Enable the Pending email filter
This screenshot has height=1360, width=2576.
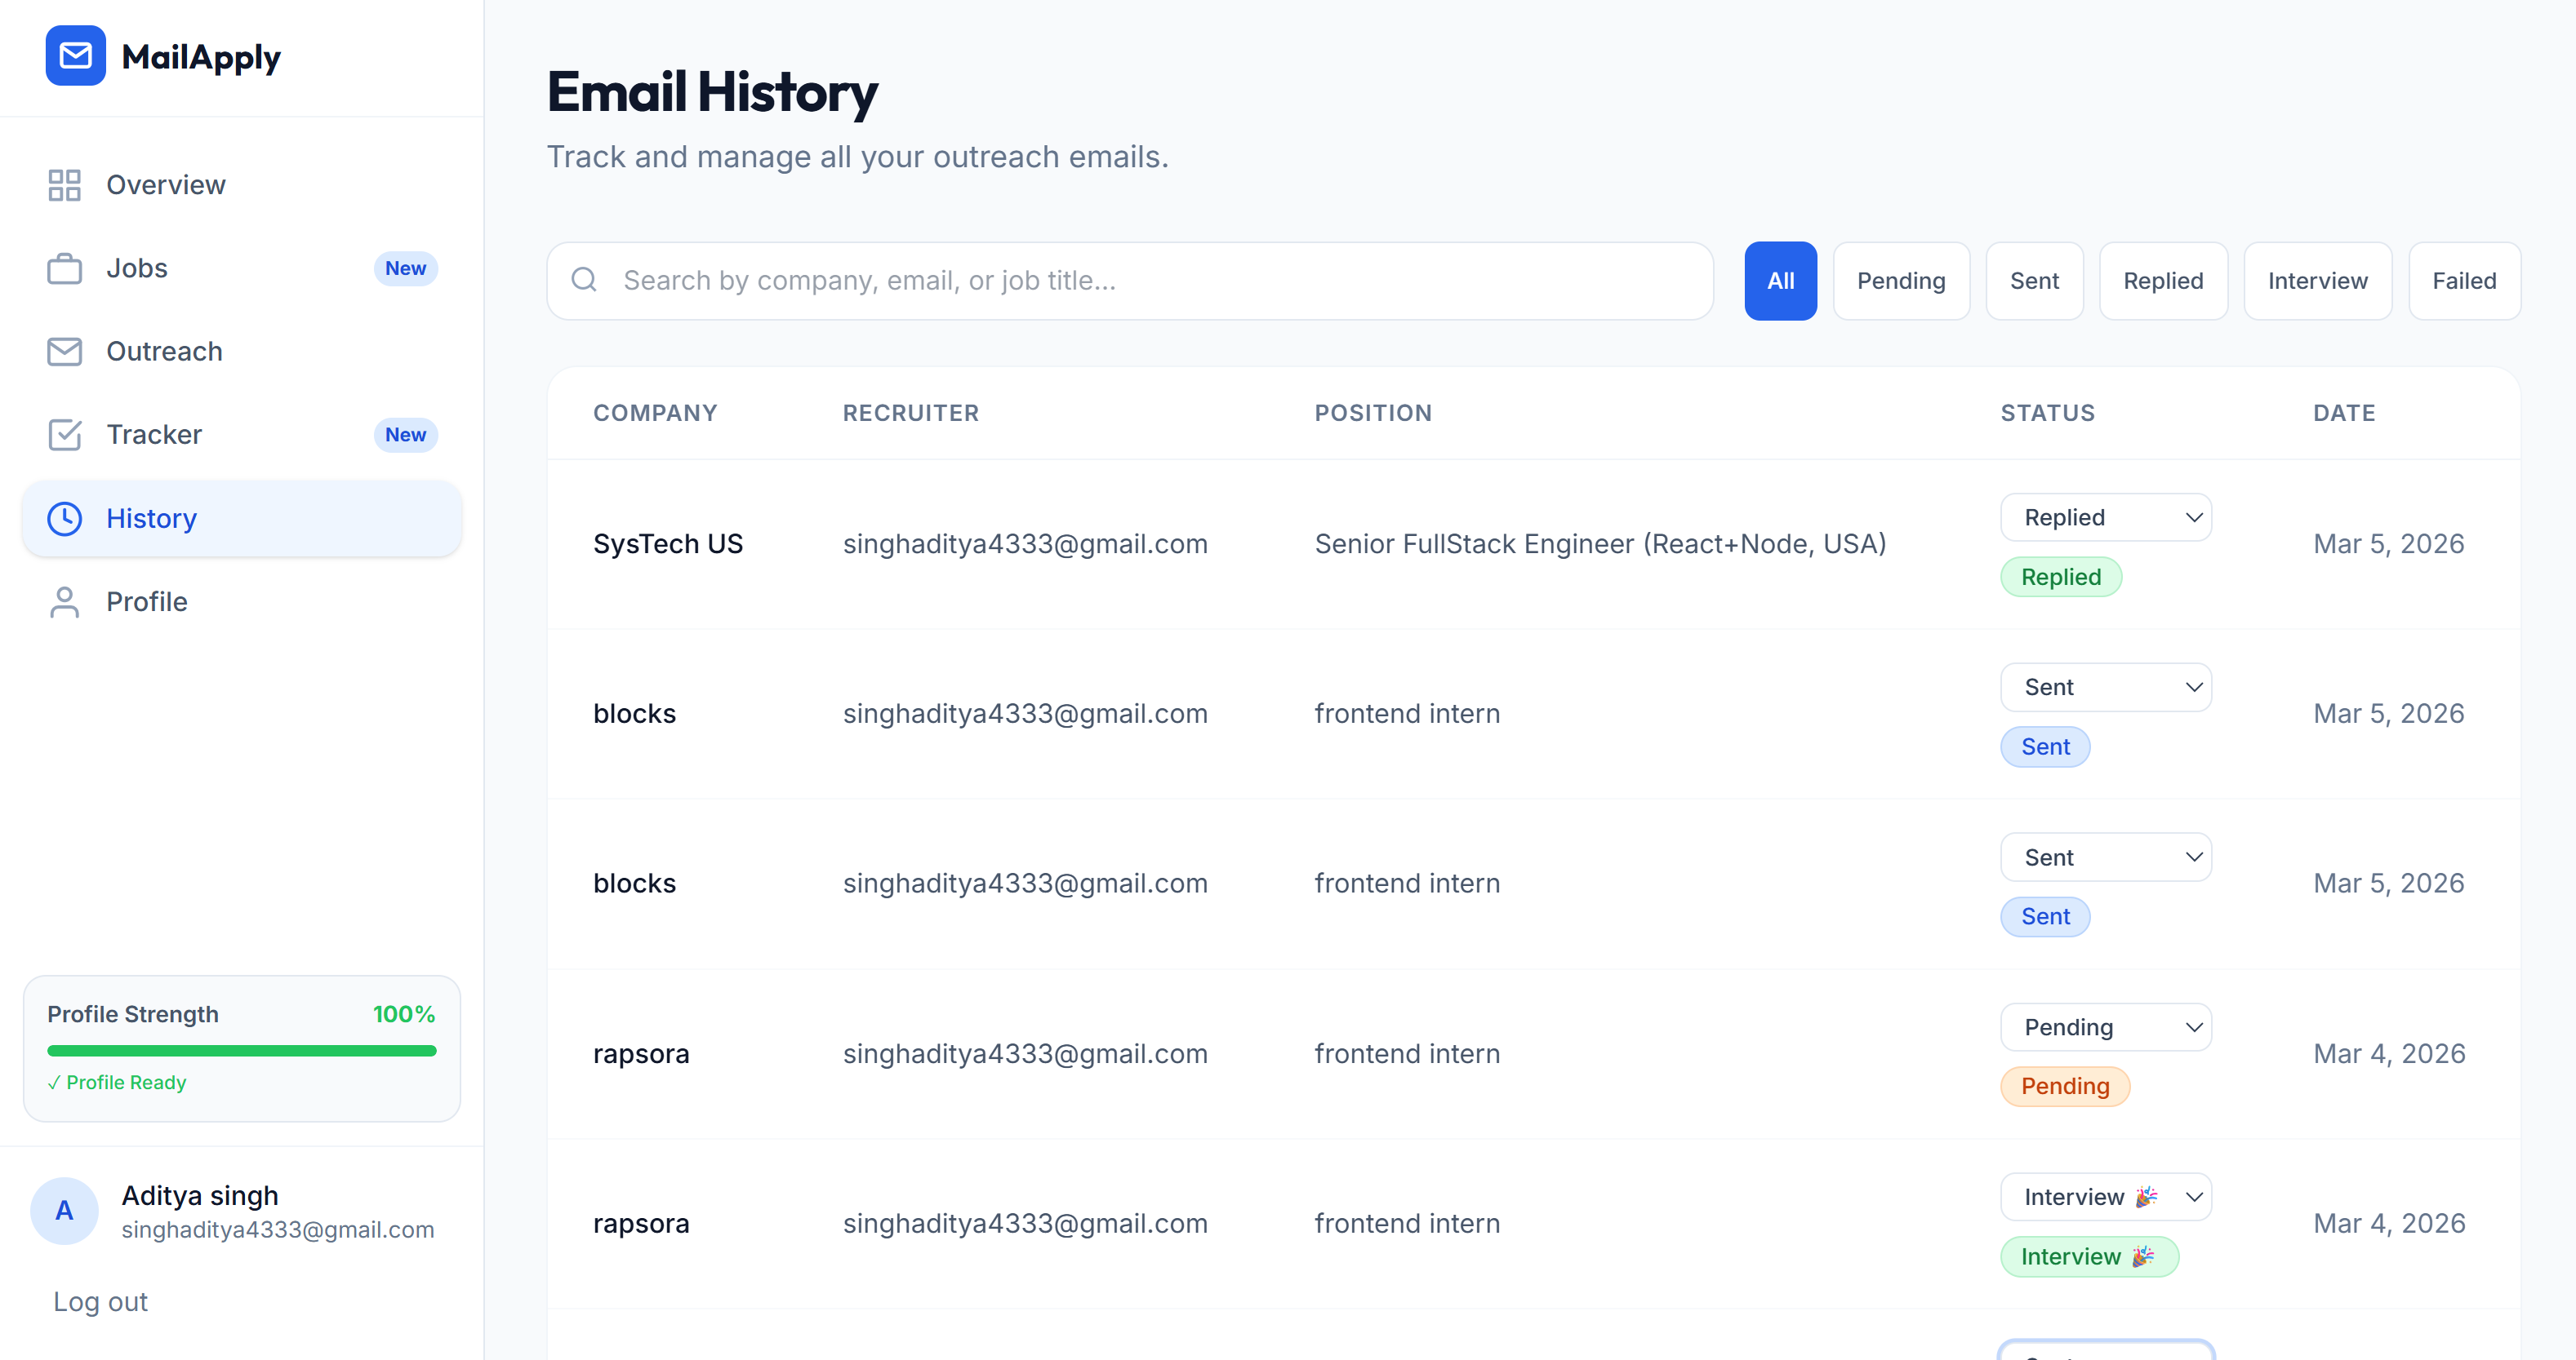(x=1900, y=280)
